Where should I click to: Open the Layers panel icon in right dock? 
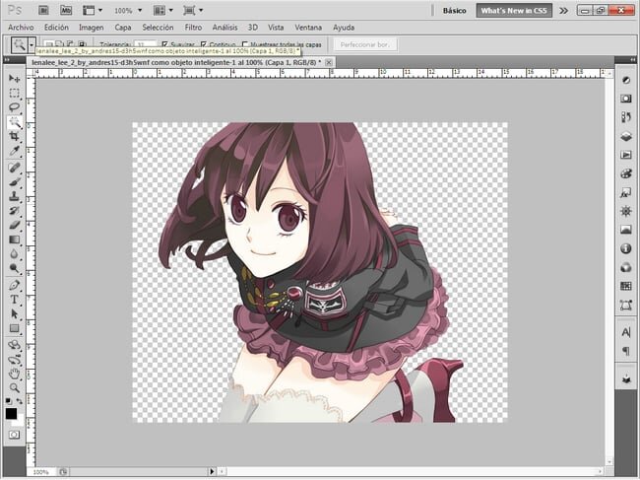point(626,136)
